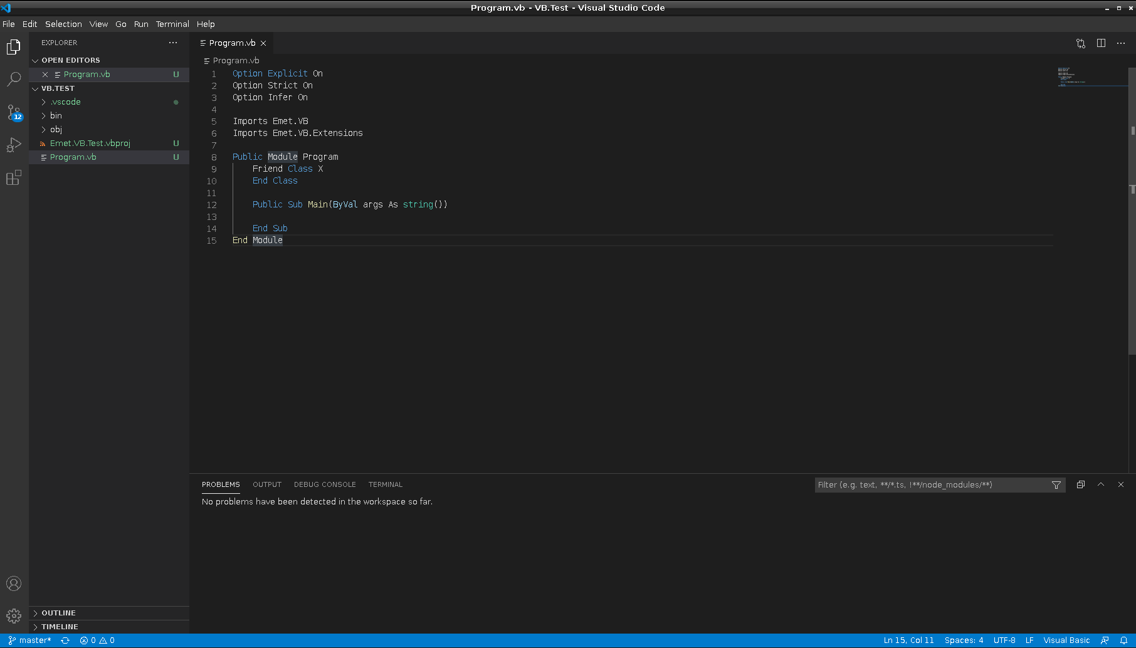Expand the Outline section
1136x648 pixels.
(58, 612)
